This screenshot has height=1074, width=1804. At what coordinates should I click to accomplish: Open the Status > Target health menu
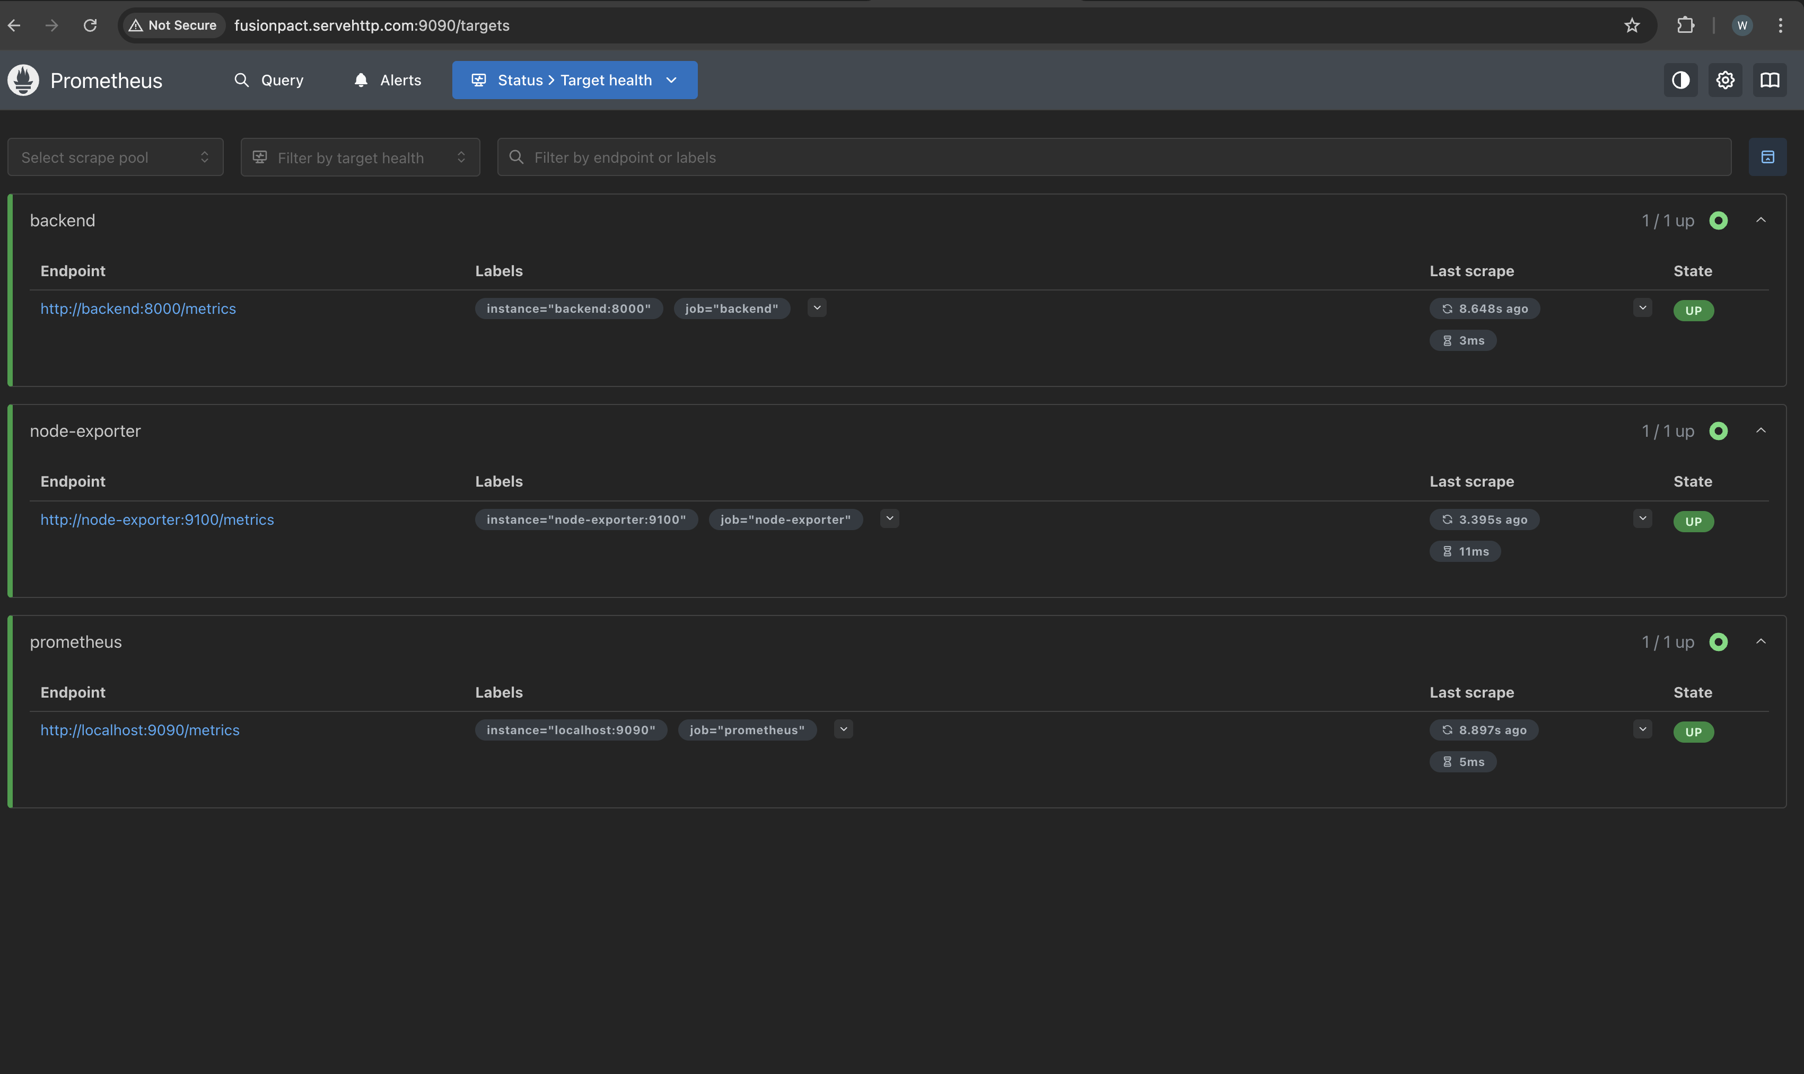coord(574,80)
